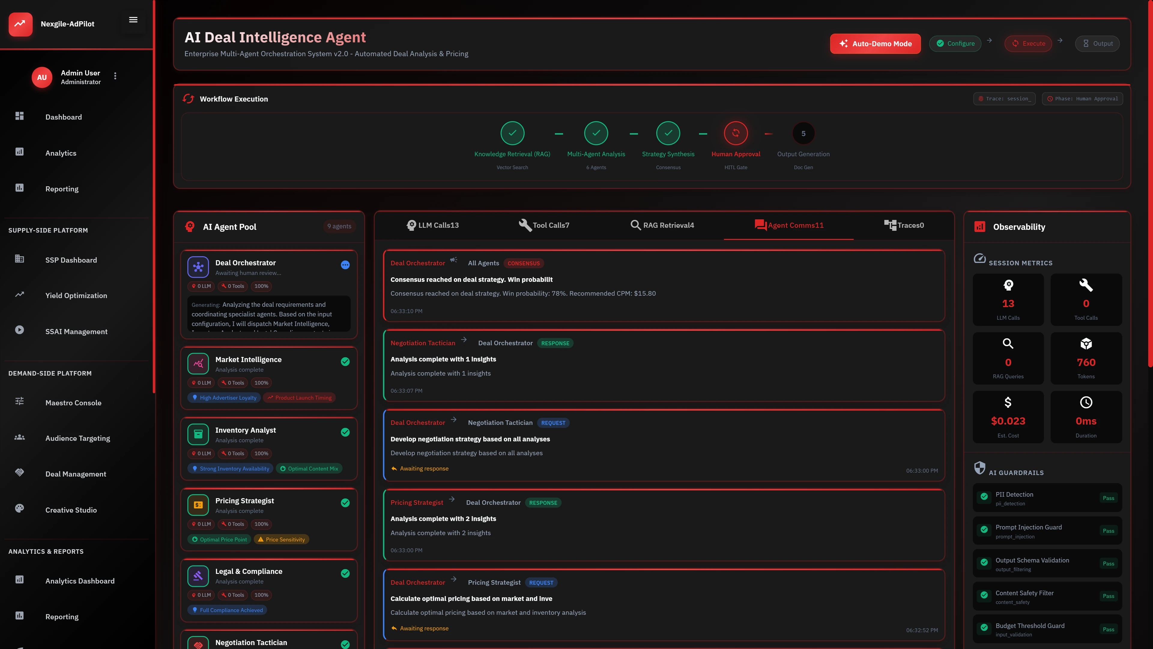Click PII Detection pass check indicator
Image resolution: width=1153 pixels, height=649 pixels.
pyautogui.click(x=984, y=497)
